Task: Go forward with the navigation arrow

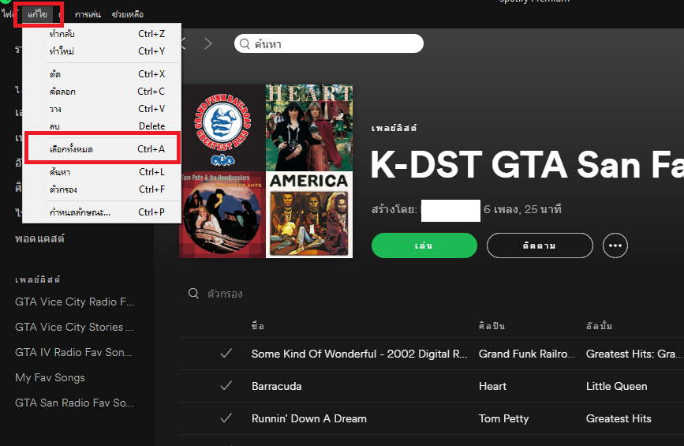Action: (x=208, y=43)
